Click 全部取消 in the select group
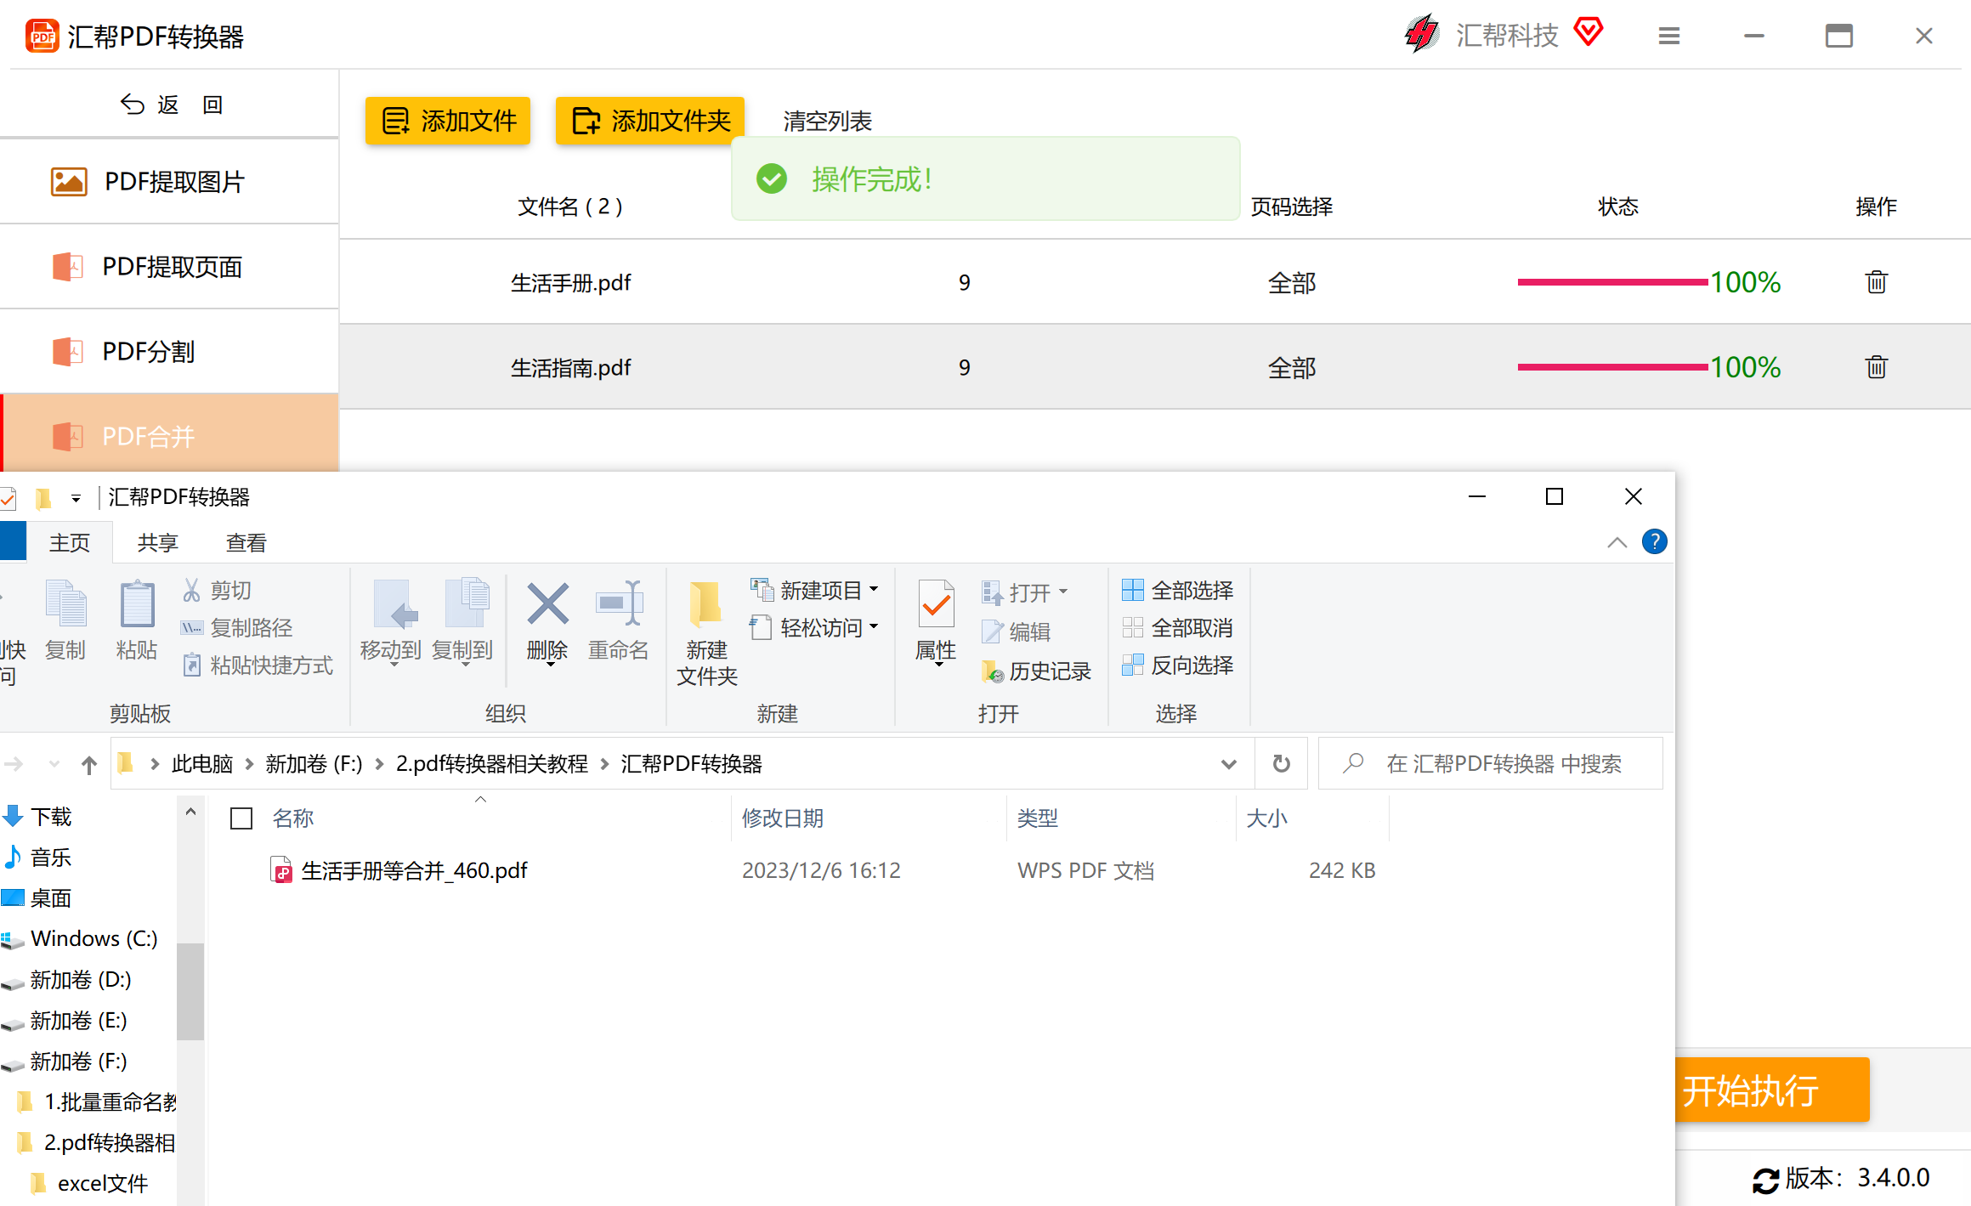The width and height of the screenshot is (1971, 1206). [1178, 627]
